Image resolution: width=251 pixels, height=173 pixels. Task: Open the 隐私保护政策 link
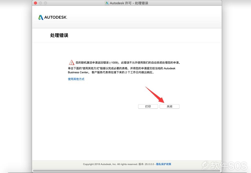pyautogui.click(x=164, y=164)
